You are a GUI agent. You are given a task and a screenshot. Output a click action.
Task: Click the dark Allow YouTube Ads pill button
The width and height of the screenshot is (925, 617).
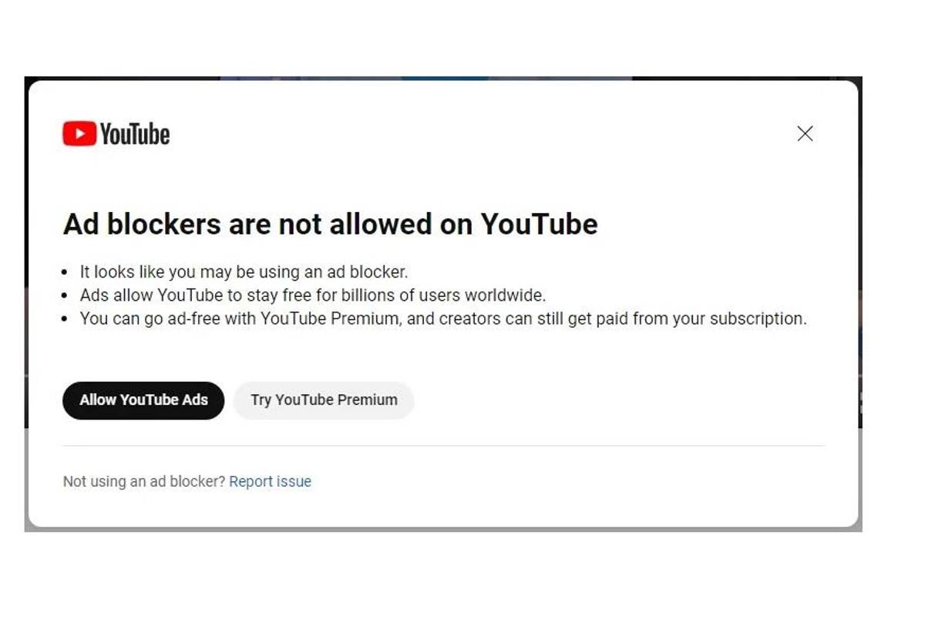pyautogui.click(x=143, y=400)
